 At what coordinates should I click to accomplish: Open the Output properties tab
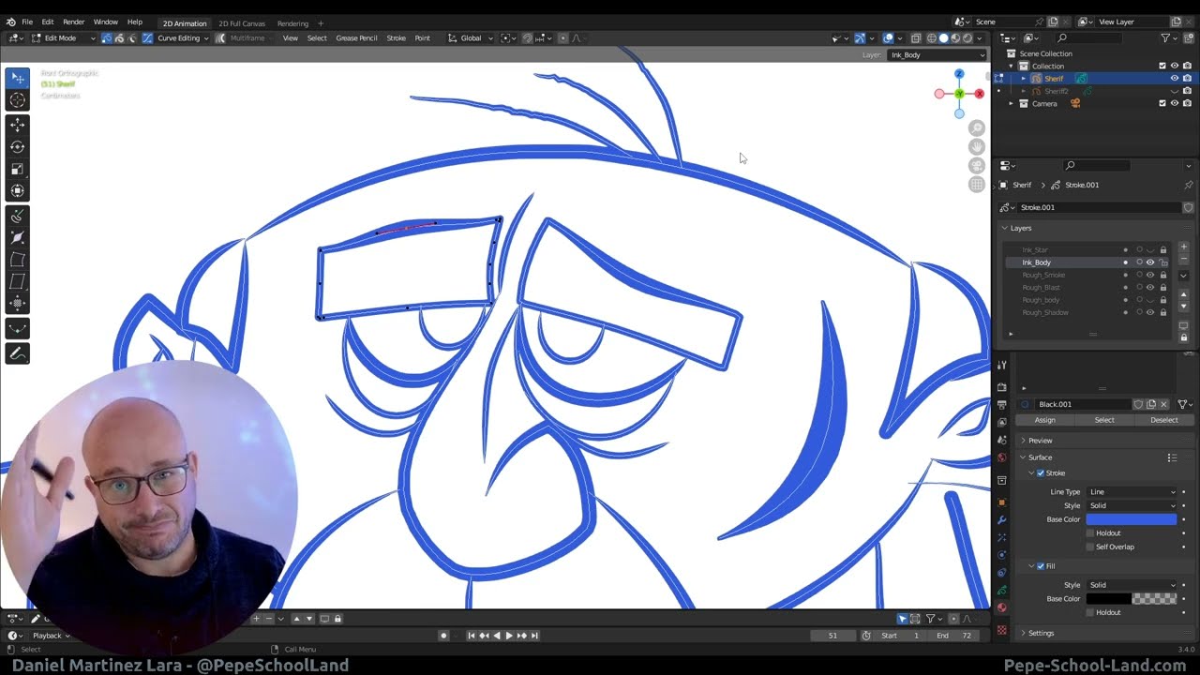point(1001,405)
